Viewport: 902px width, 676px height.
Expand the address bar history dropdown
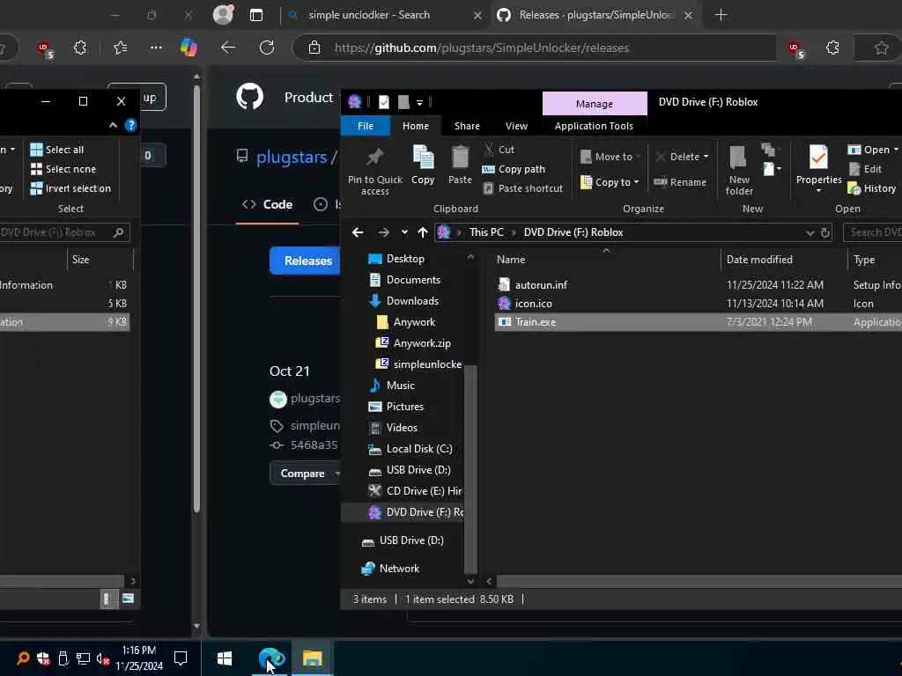click(x=810, y=232)
